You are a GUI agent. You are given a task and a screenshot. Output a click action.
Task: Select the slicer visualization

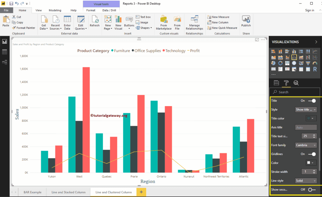coord(294,69)
